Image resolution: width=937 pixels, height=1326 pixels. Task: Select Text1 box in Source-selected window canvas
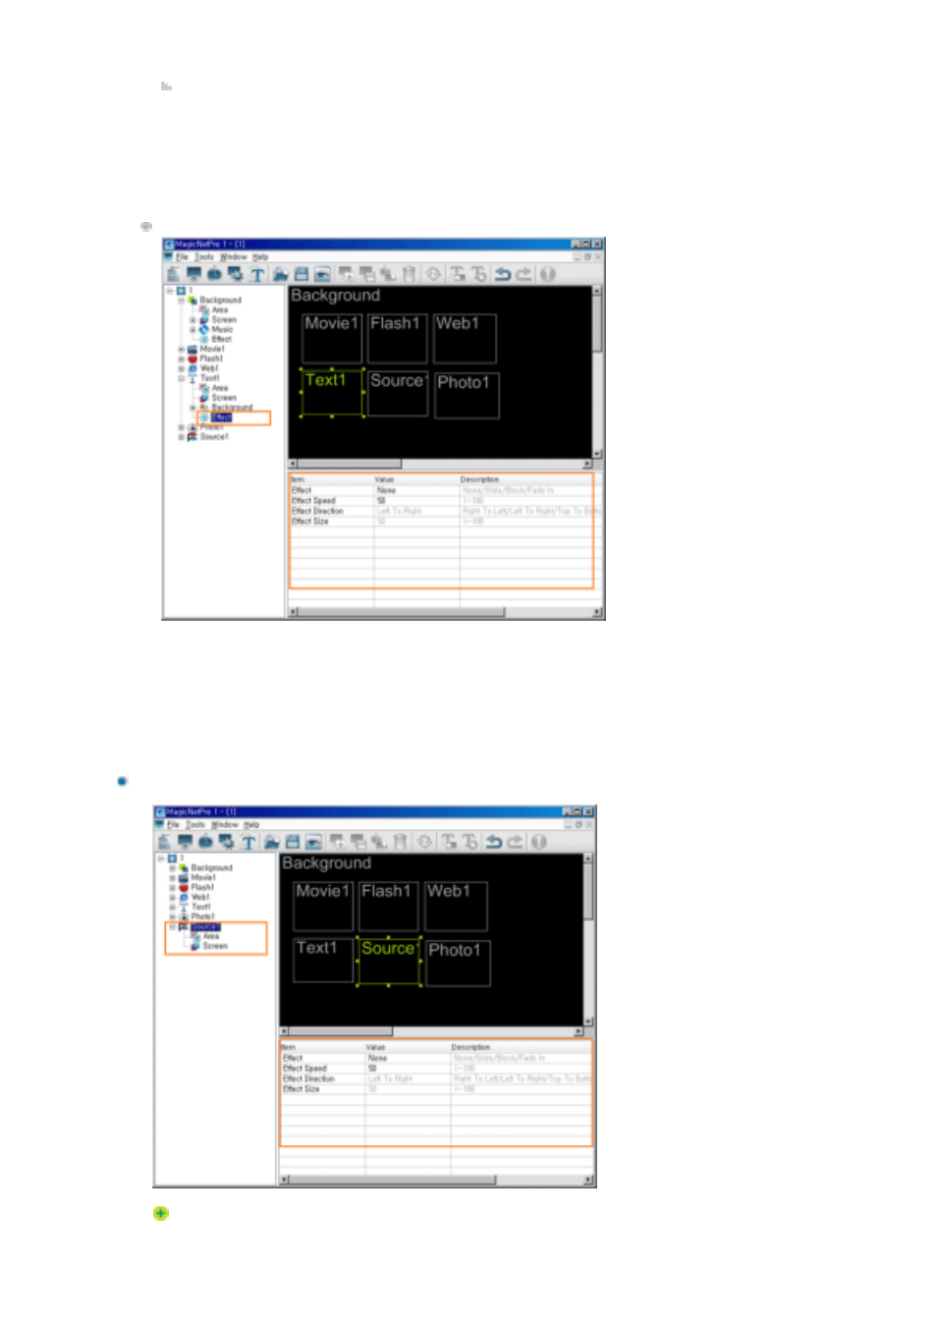pyautogui.click(x=323, y=960)
